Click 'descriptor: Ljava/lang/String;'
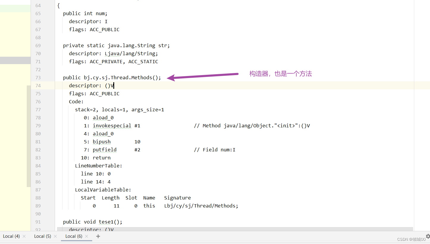The image size is (430, 244). tap(114, 53)
